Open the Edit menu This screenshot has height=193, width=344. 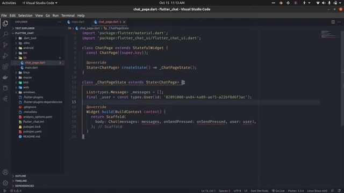pos(12,16)
